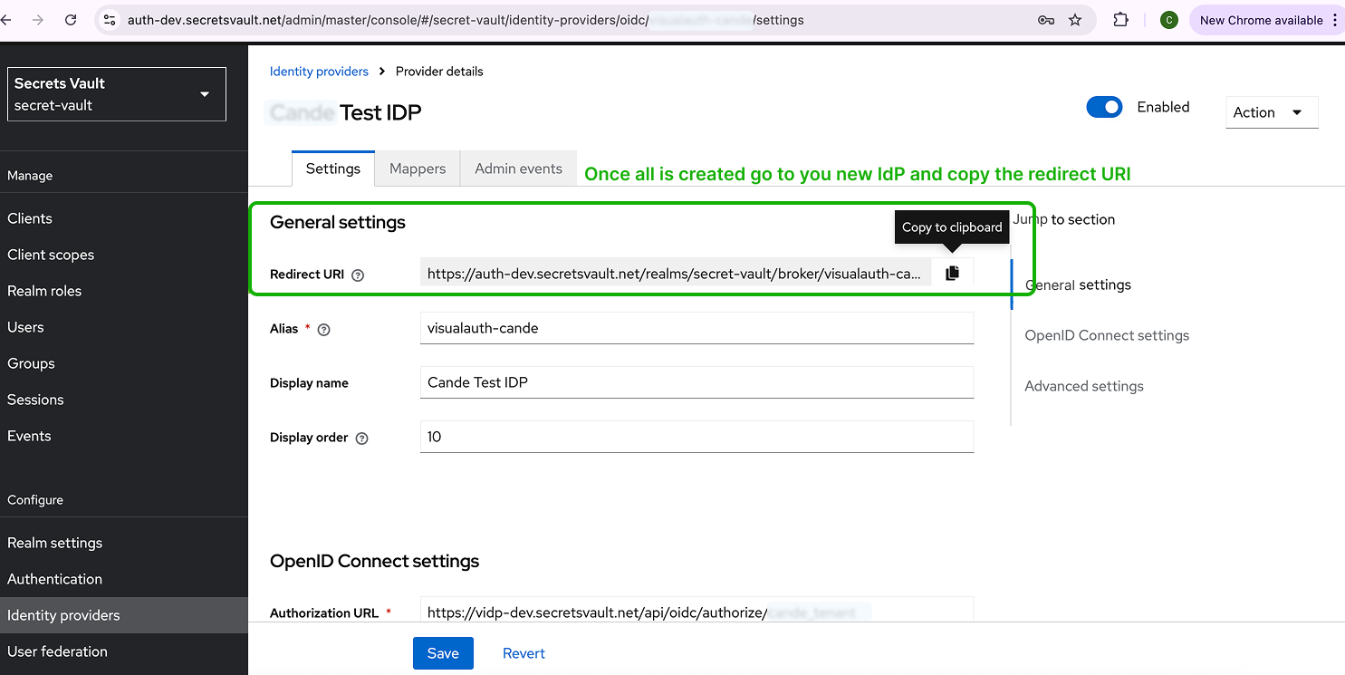1345x675 pixels.
Task: Click the Save button
Action: click(x=443, y=653)
